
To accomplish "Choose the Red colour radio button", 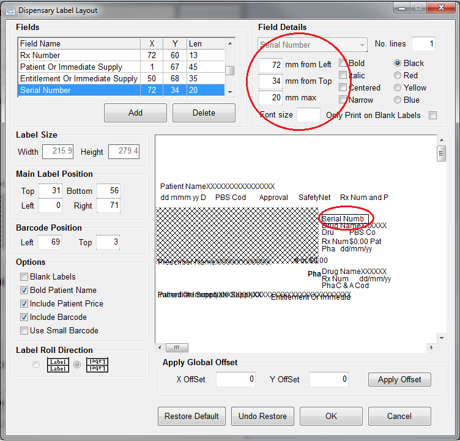I will coord(398,76).
